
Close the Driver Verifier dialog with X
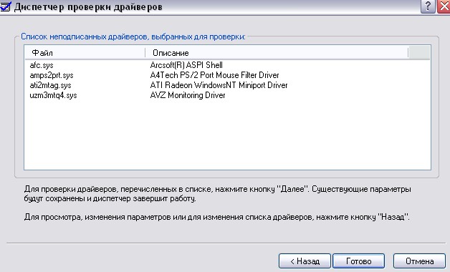coord(444,6)
